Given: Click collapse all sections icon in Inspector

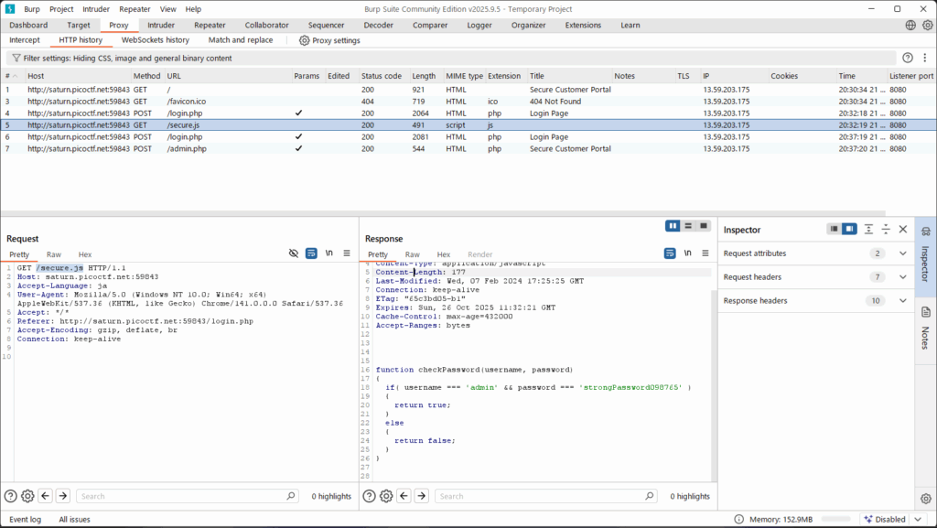Looking at the screenshot, I should [886, 229].
